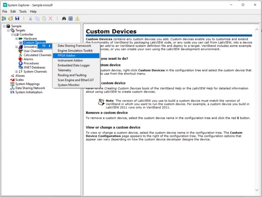
Task: Select the Scales tree item label
Action: point(19,80)
